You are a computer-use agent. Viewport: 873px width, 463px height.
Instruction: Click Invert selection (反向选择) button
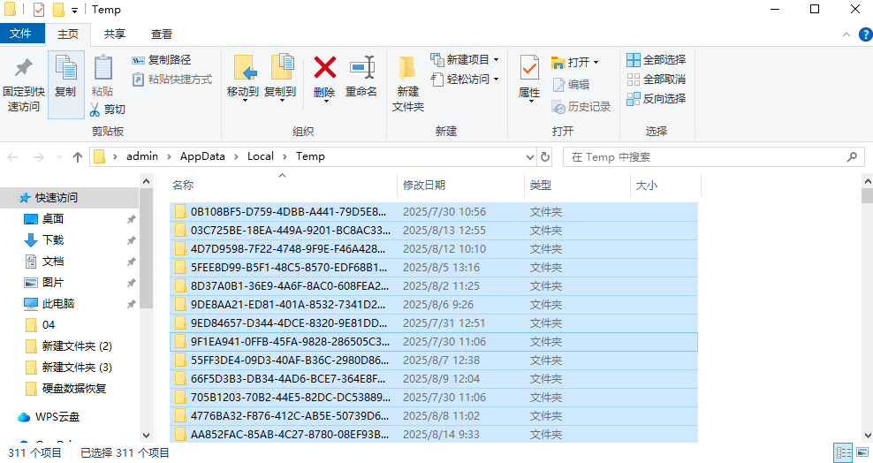coord(656,99)
